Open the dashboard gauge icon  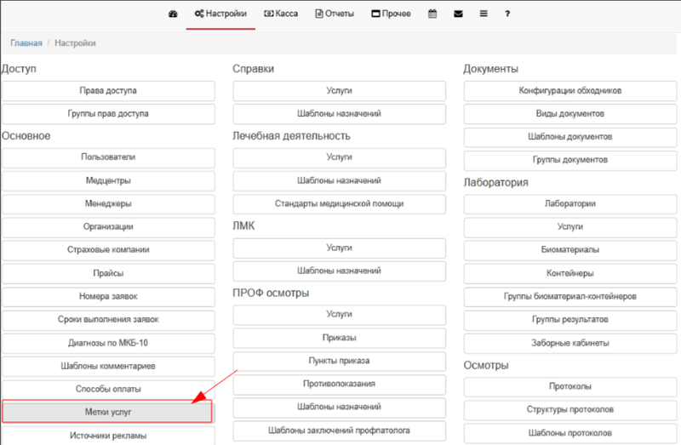pyautogui.click(x=174, y=14)
